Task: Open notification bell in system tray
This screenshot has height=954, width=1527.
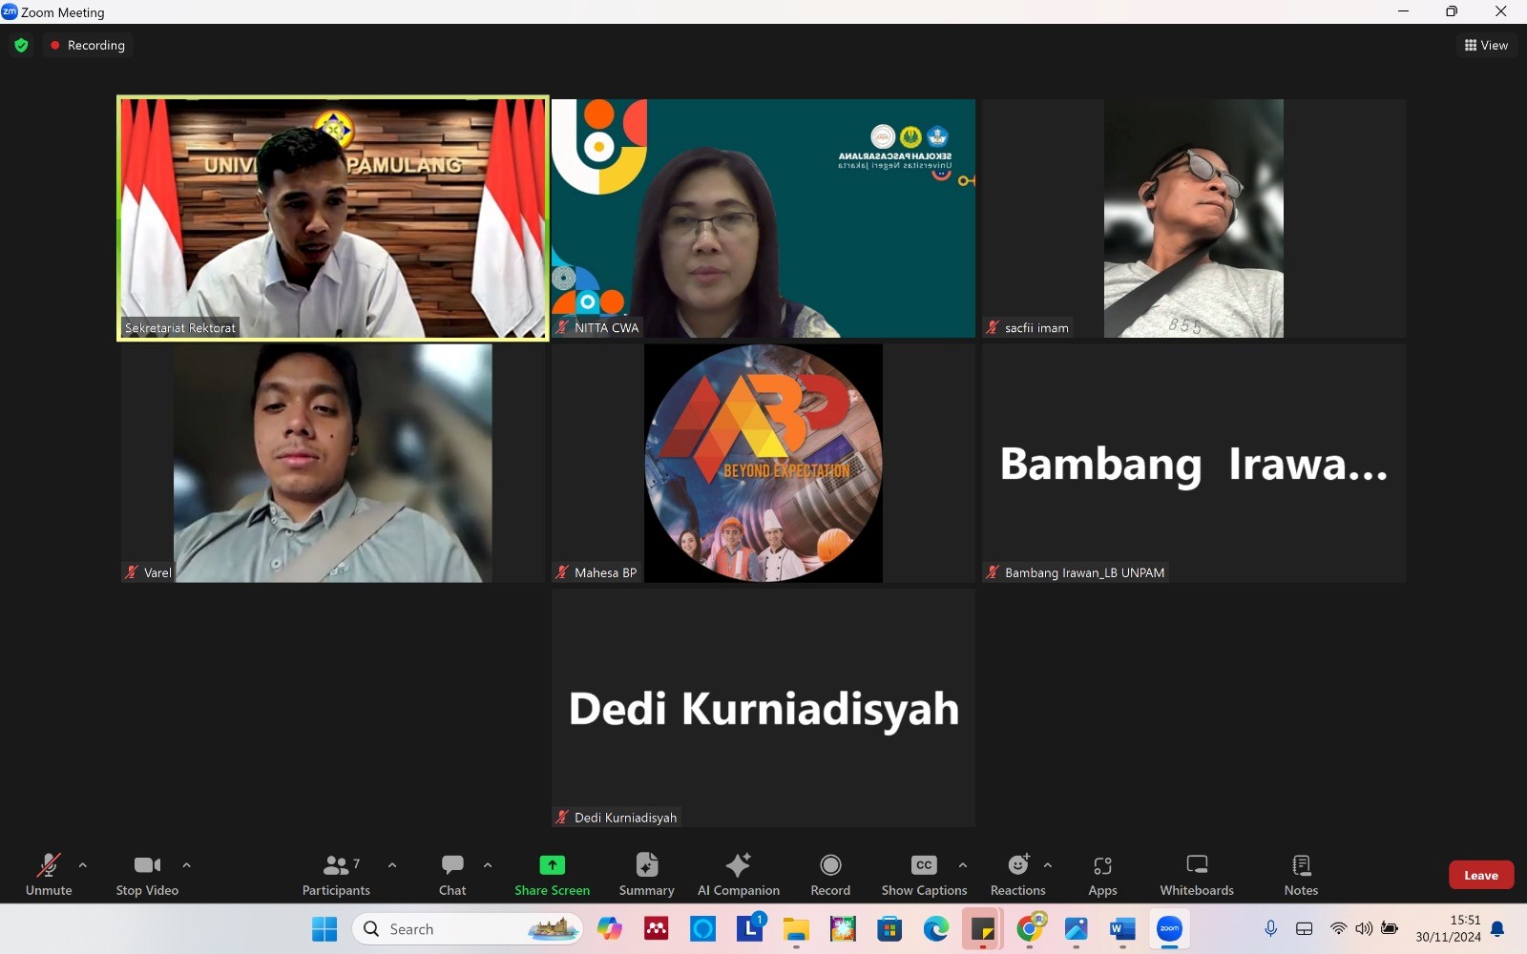Action: [1498, 929]
